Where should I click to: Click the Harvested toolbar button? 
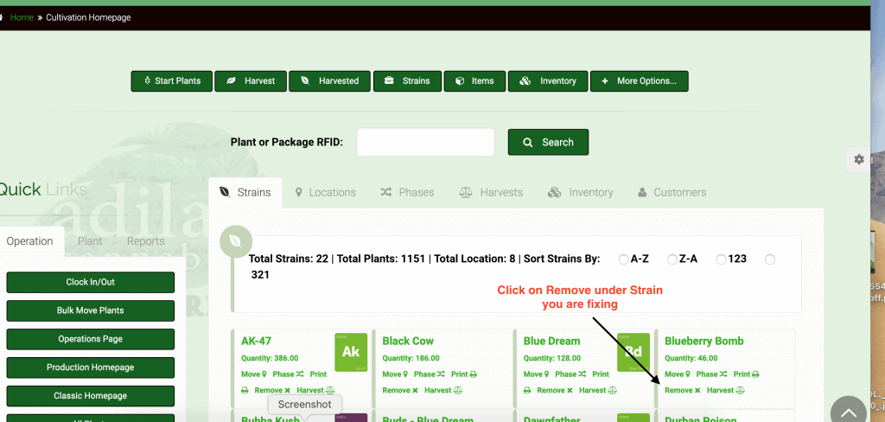pyautogui.click(x=330, y=80)
